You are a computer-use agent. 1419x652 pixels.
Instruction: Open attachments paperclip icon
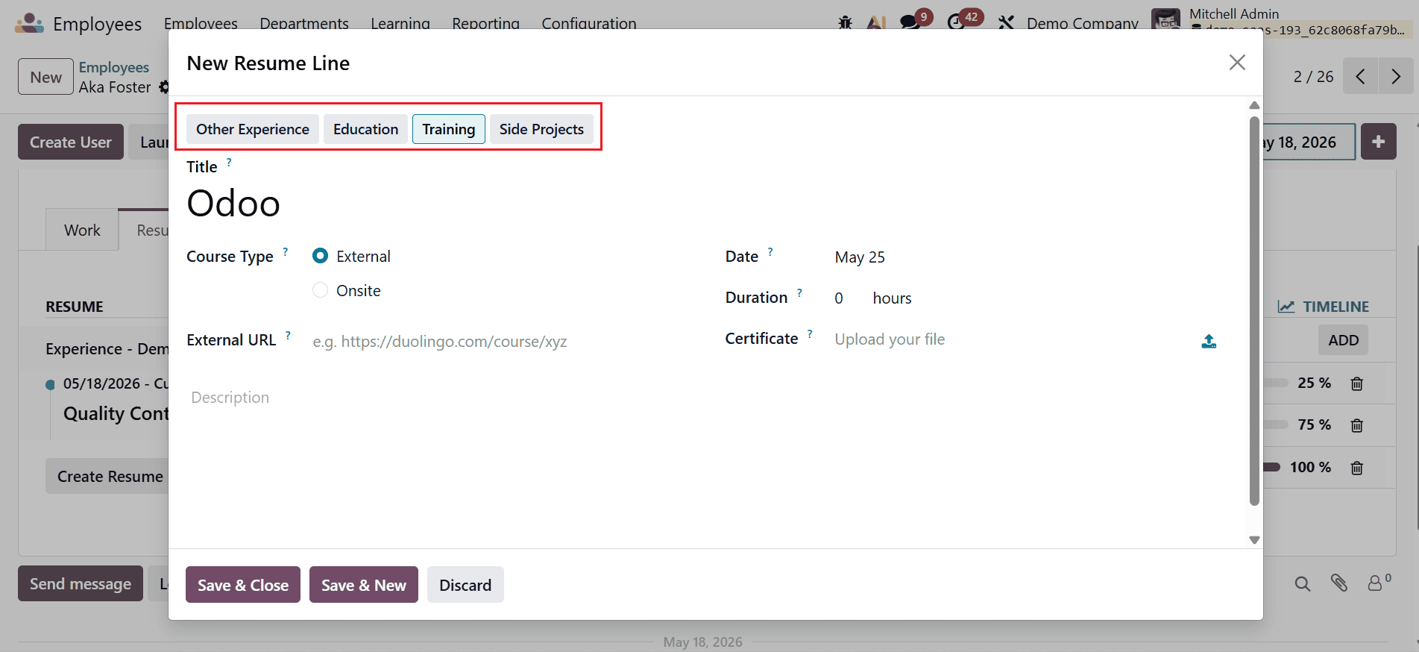pos(1338,583)
